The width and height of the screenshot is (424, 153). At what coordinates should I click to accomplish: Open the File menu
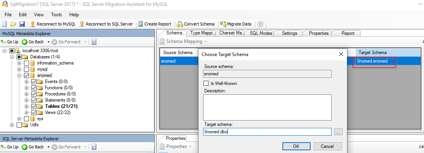[8, 15]
